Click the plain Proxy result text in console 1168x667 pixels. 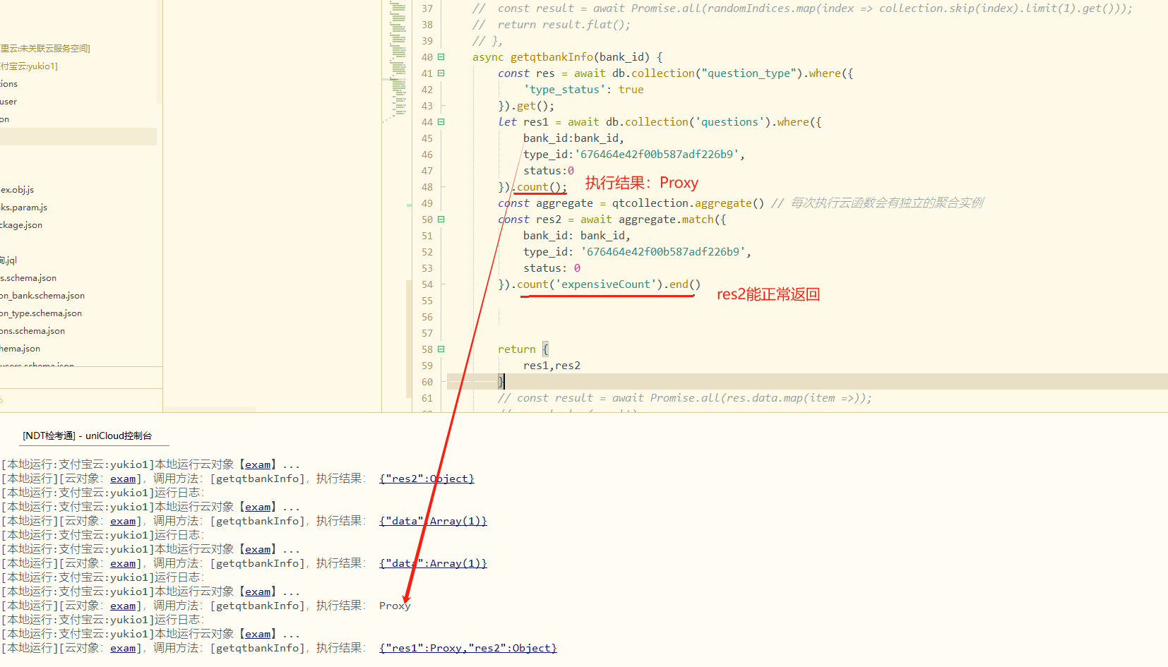pos(395,606)
